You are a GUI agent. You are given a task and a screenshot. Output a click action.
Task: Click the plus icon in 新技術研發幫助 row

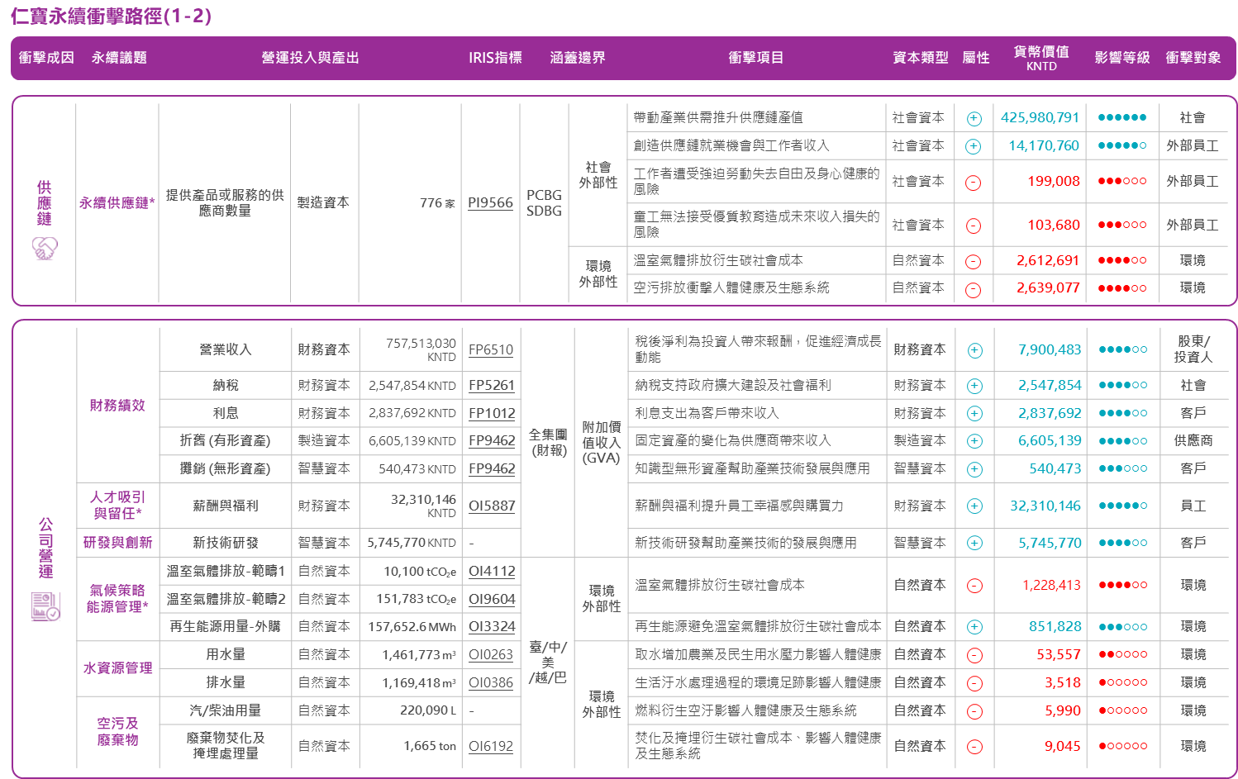[975, 544]
